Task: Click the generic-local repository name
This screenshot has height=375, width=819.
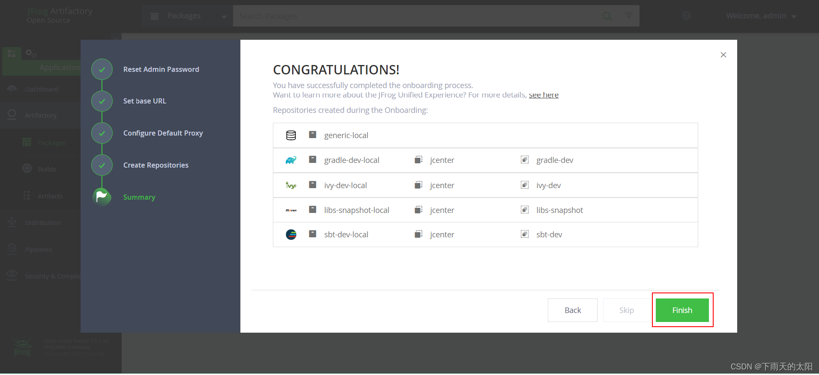Action: (x=346, y=135)
